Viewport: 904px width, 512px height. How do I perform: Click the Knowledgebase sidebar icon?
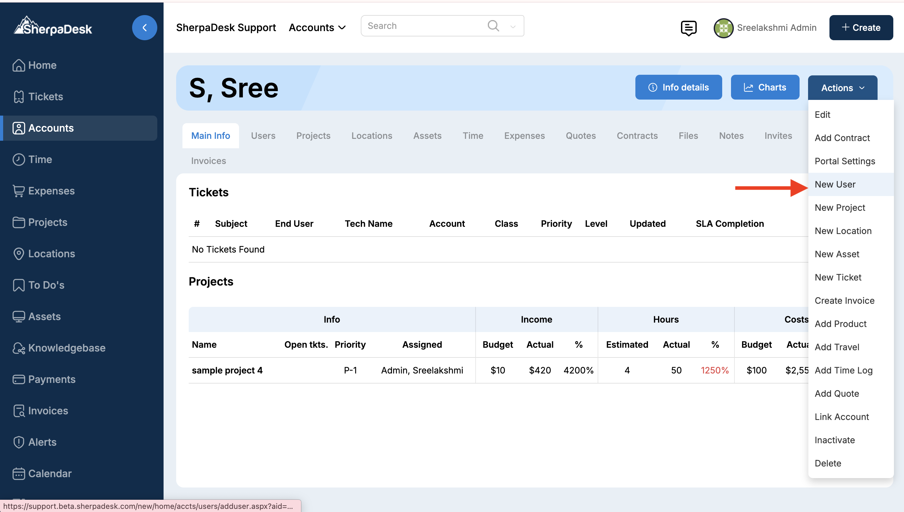(18, 348)
